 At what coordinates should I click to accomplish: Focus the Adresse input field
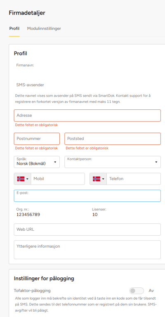tap(87, 116)
